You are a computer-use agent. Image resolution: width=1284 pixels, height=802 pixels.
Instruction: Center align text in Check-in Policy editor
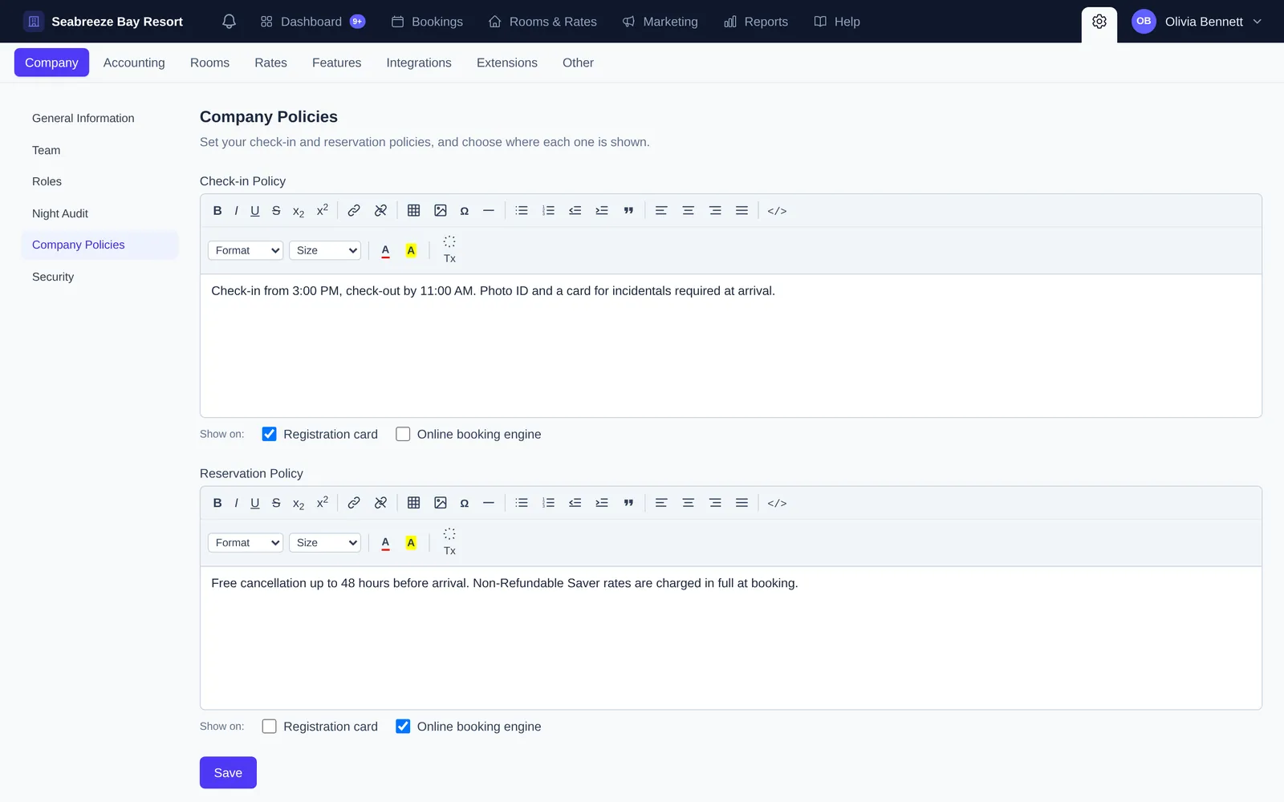point(689,211)
